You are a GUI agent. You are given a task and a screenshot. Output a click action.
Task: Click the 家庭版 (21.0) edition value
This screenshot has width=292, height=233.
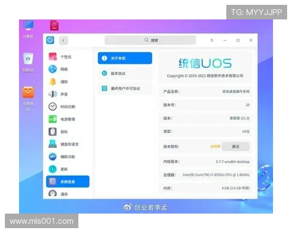tap(239, 118)
